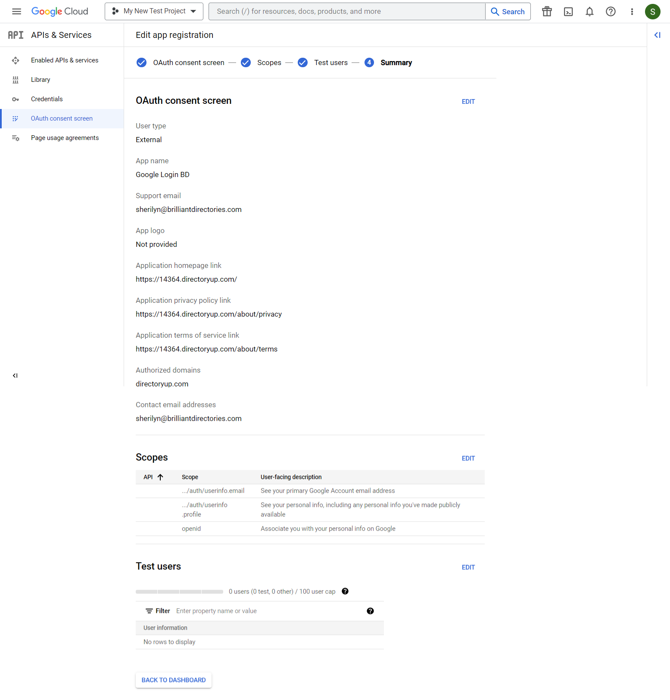This screenshot has width=670, height=700.
Task: Collapse the left navigation sidebar
Action: click(15, 376)
